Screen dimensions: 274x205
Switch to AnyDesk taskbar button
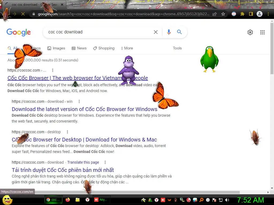pos(101,200)
